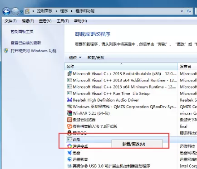This screenshot has width=197, height=169.
Task: Select Visual C++ 2013 Redistributable (x86) entry
Action: (x=124, y=74)
